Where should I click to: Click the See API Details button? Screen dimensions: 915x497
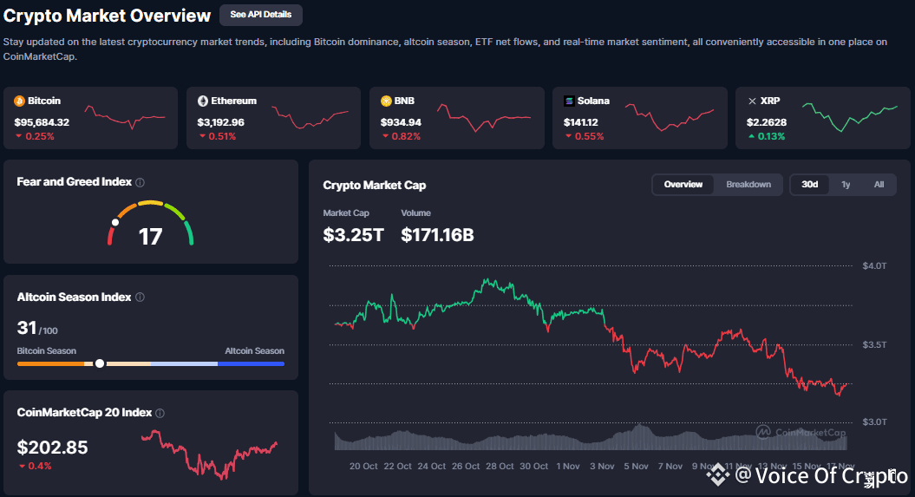261,15
